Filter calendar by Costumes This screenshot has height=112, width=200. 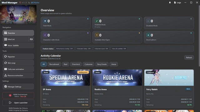[x=88, y=64]
